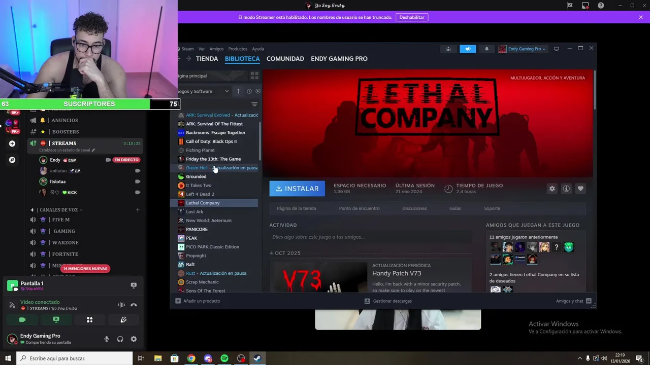Open Discord user settings gear
Image resolution: width=650 pixels, height=365 pixels.
(134, 339)
